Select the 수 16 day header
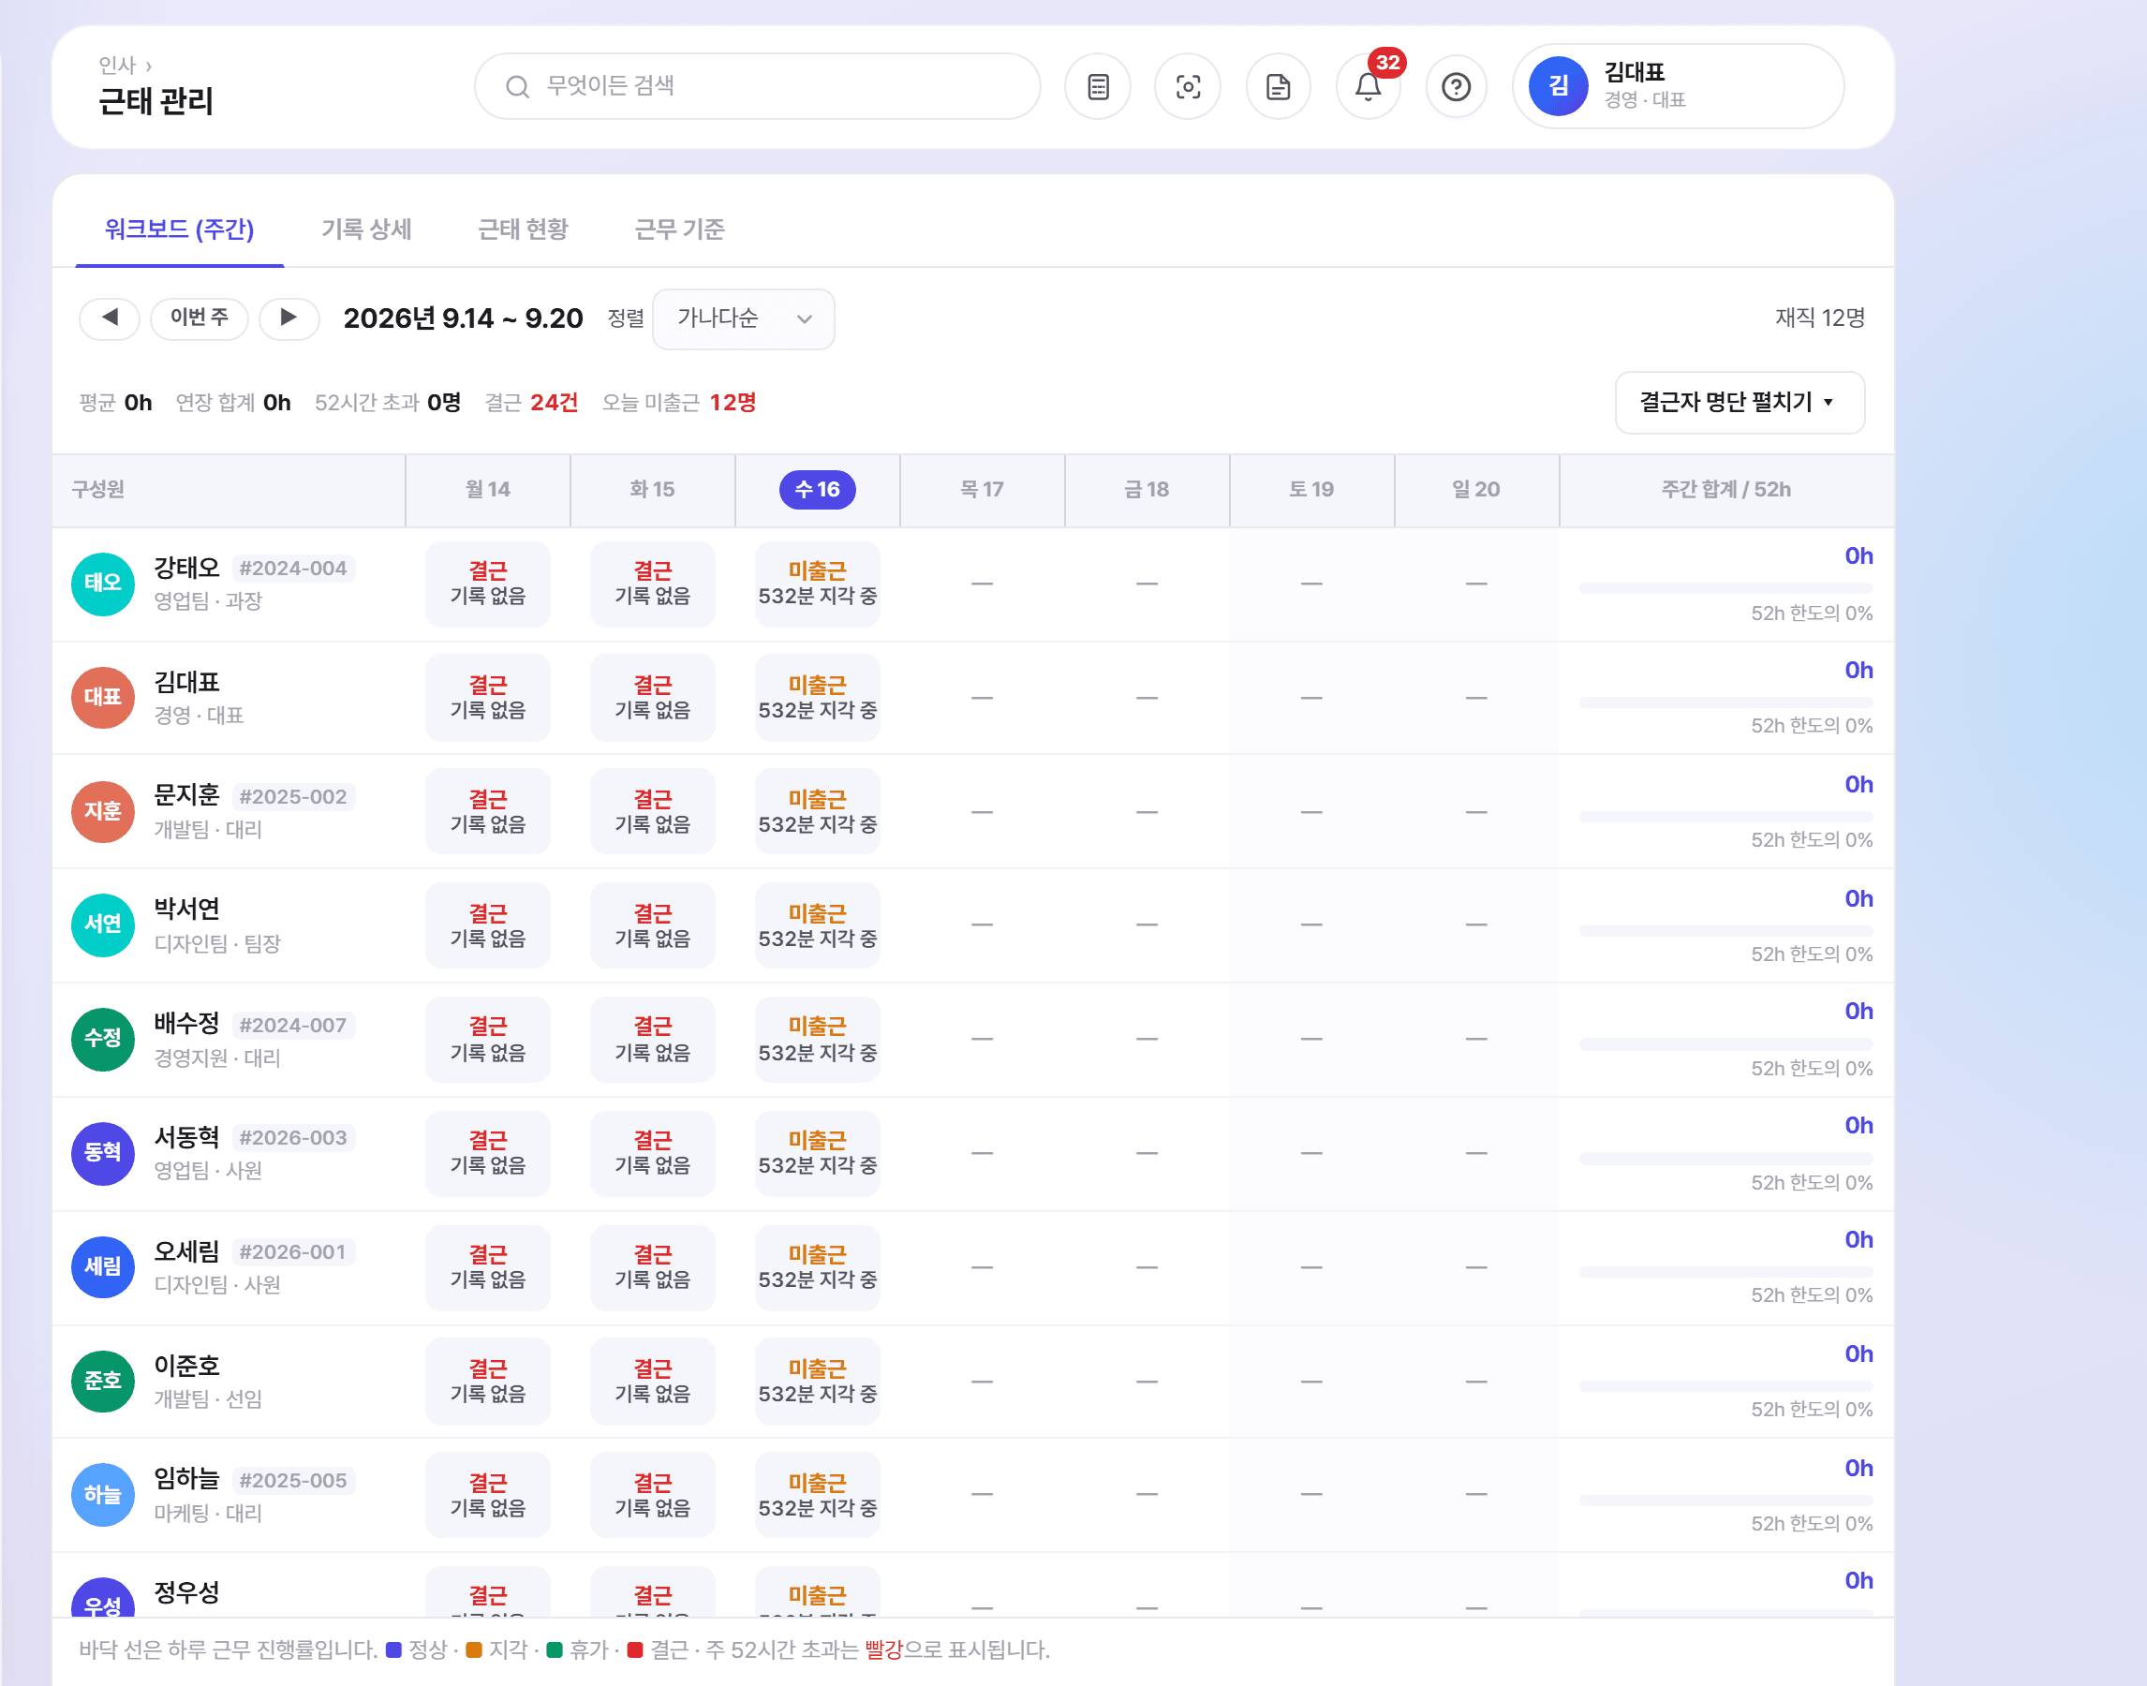Viewport: 2147px width, 1686px height. pyautogui.click(x=818, y=490)
